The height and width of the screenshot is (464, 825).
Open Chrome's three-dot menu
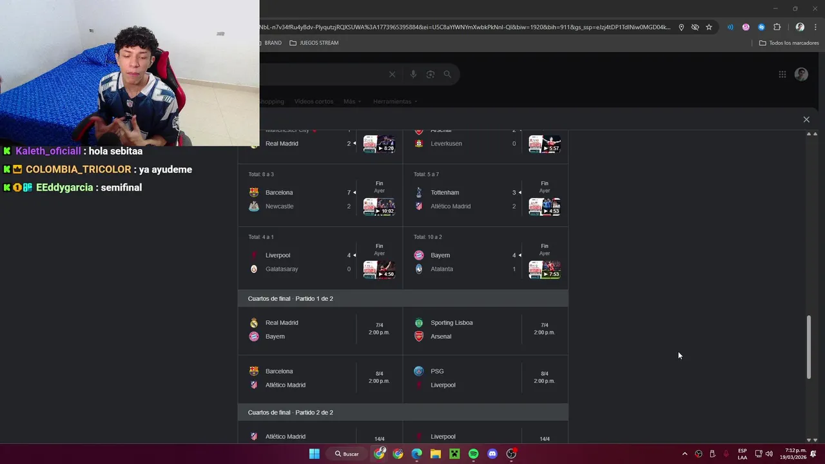[x=815, y=27]
